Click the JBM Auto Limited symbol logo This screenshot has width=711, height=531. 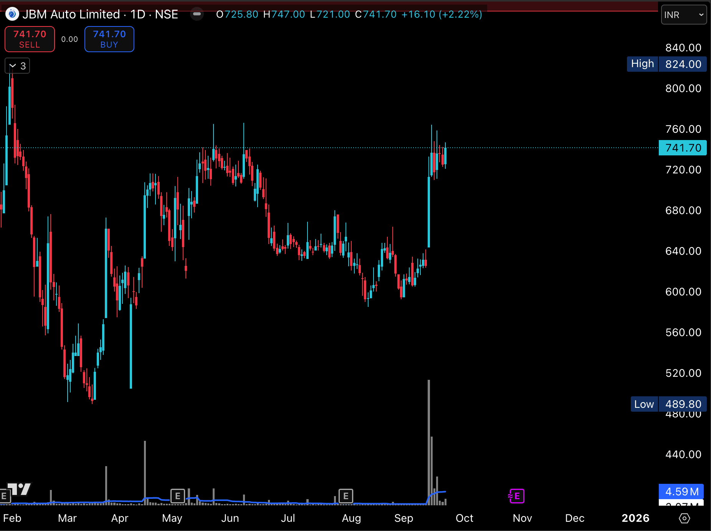(12, 14)
